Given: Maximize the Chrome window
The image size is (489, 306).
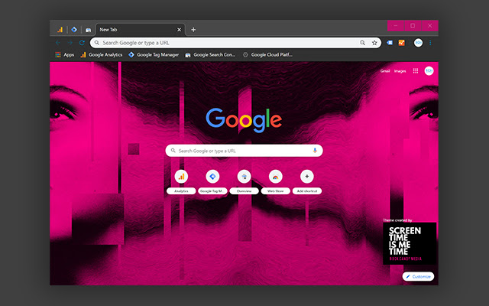Looking at the screenshot, I should pyautogui.click(x=413, y=25).
